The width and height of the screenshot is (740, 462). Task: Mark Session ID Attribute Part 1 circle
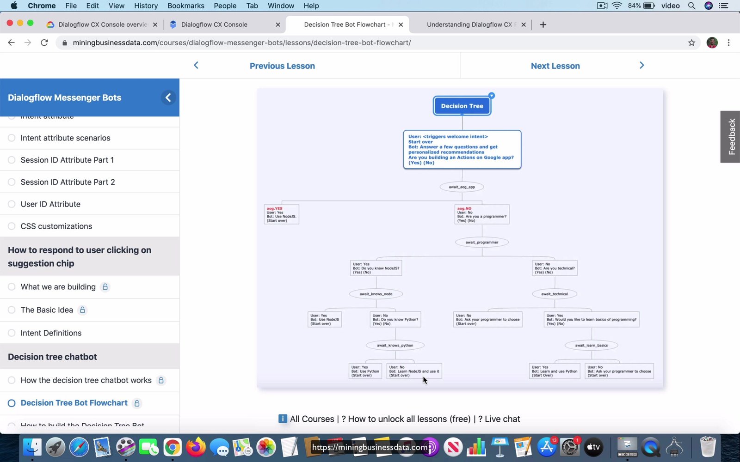point(12,160)
